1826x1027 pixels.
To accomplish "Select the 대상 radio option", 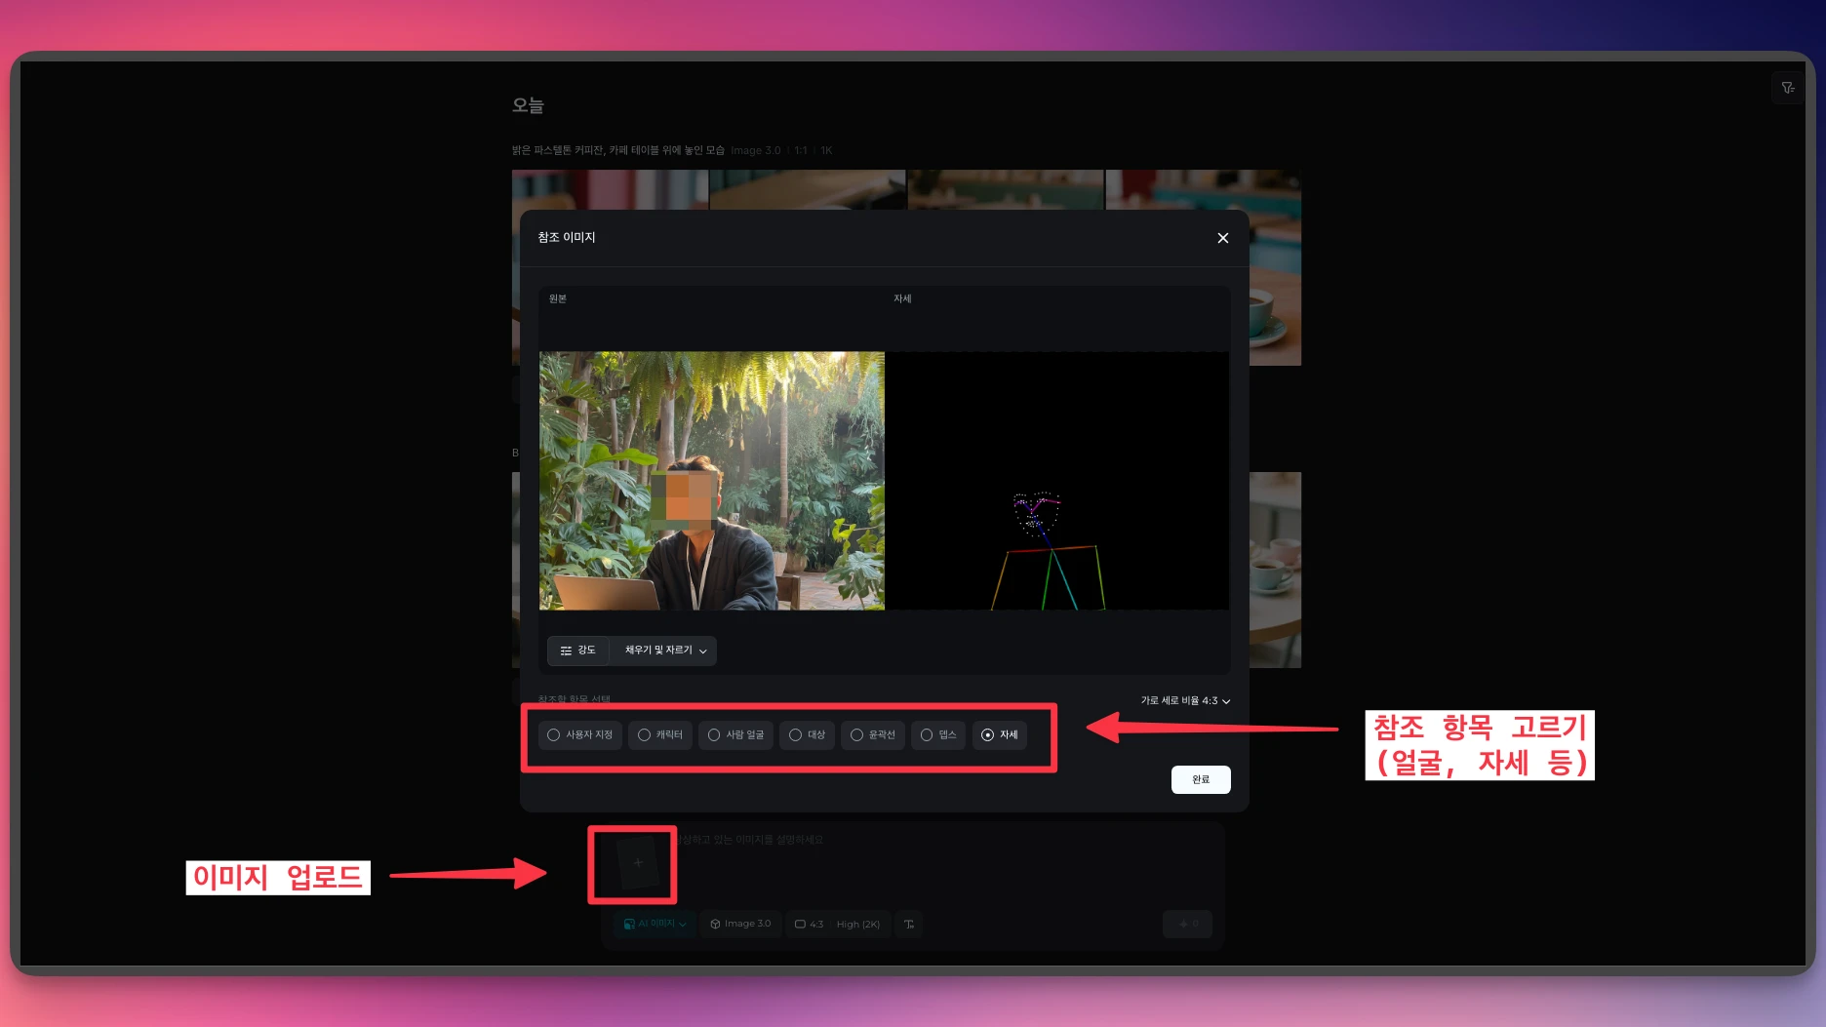I will click(807, 734).
